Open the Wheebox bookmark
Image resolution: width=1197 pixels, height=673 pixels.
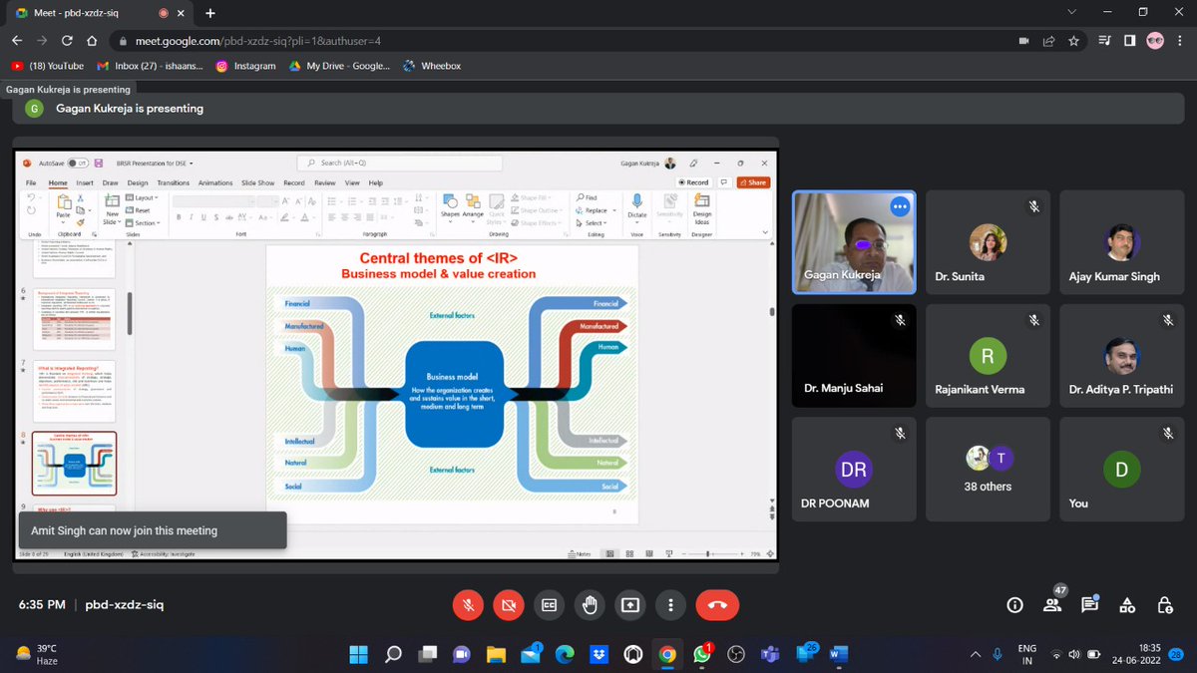pos(432,66)
